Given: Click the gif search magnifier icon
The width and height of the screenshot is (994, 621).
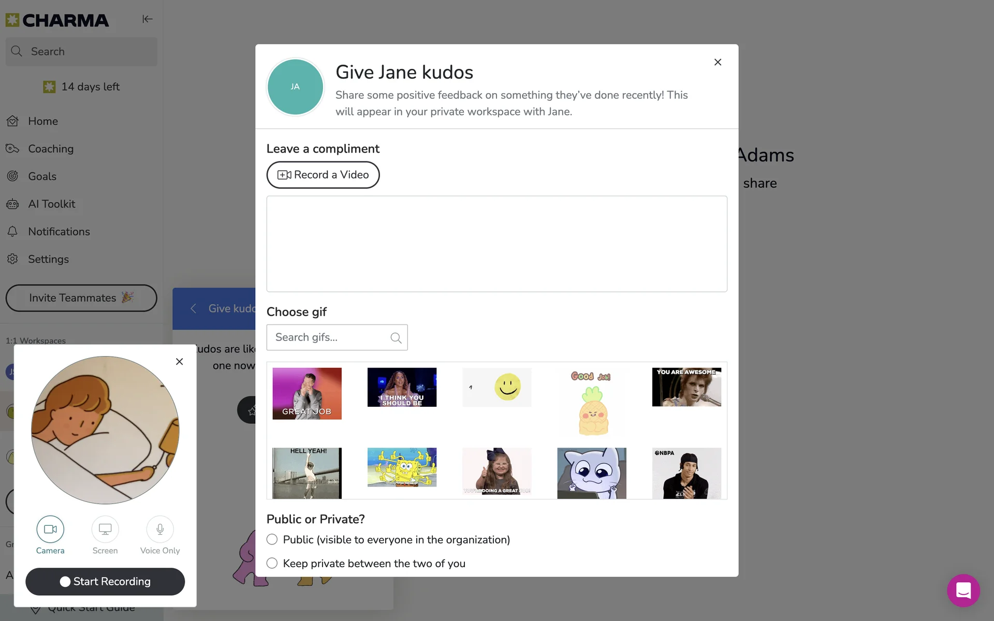Looking at the screenshot, I should point(396,338).
